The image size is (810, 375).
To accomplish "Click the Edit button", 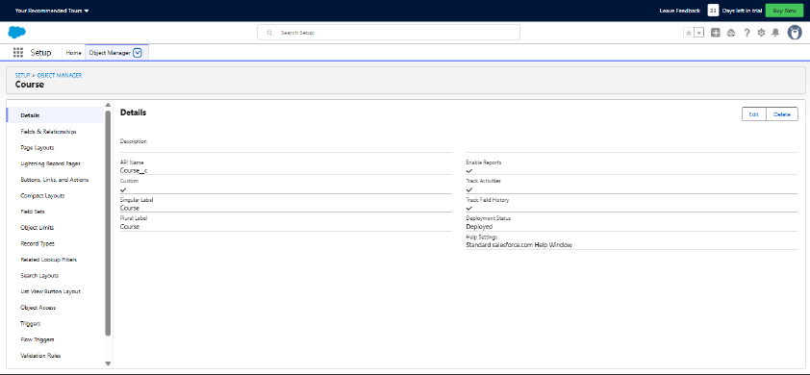I will point(753,114).
